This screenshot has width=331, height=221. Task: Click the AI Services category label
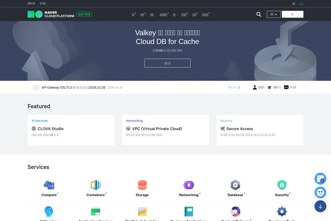(40, 121)
